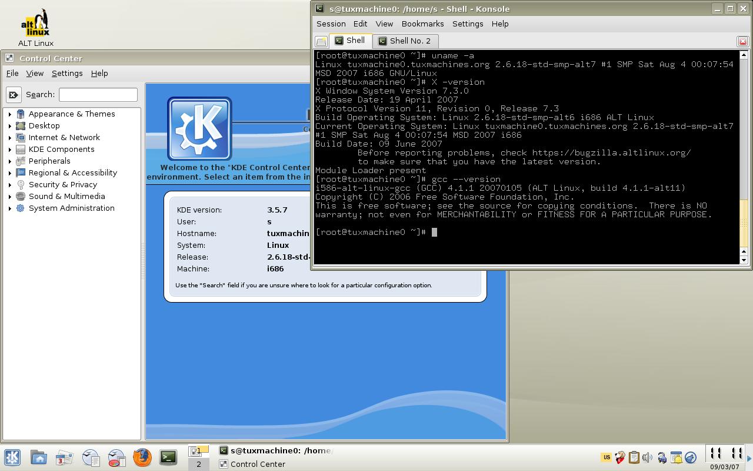Open the Control Center View menu
Image resolution: width=753 pixels, height=471 pixels.
[35, 74]
